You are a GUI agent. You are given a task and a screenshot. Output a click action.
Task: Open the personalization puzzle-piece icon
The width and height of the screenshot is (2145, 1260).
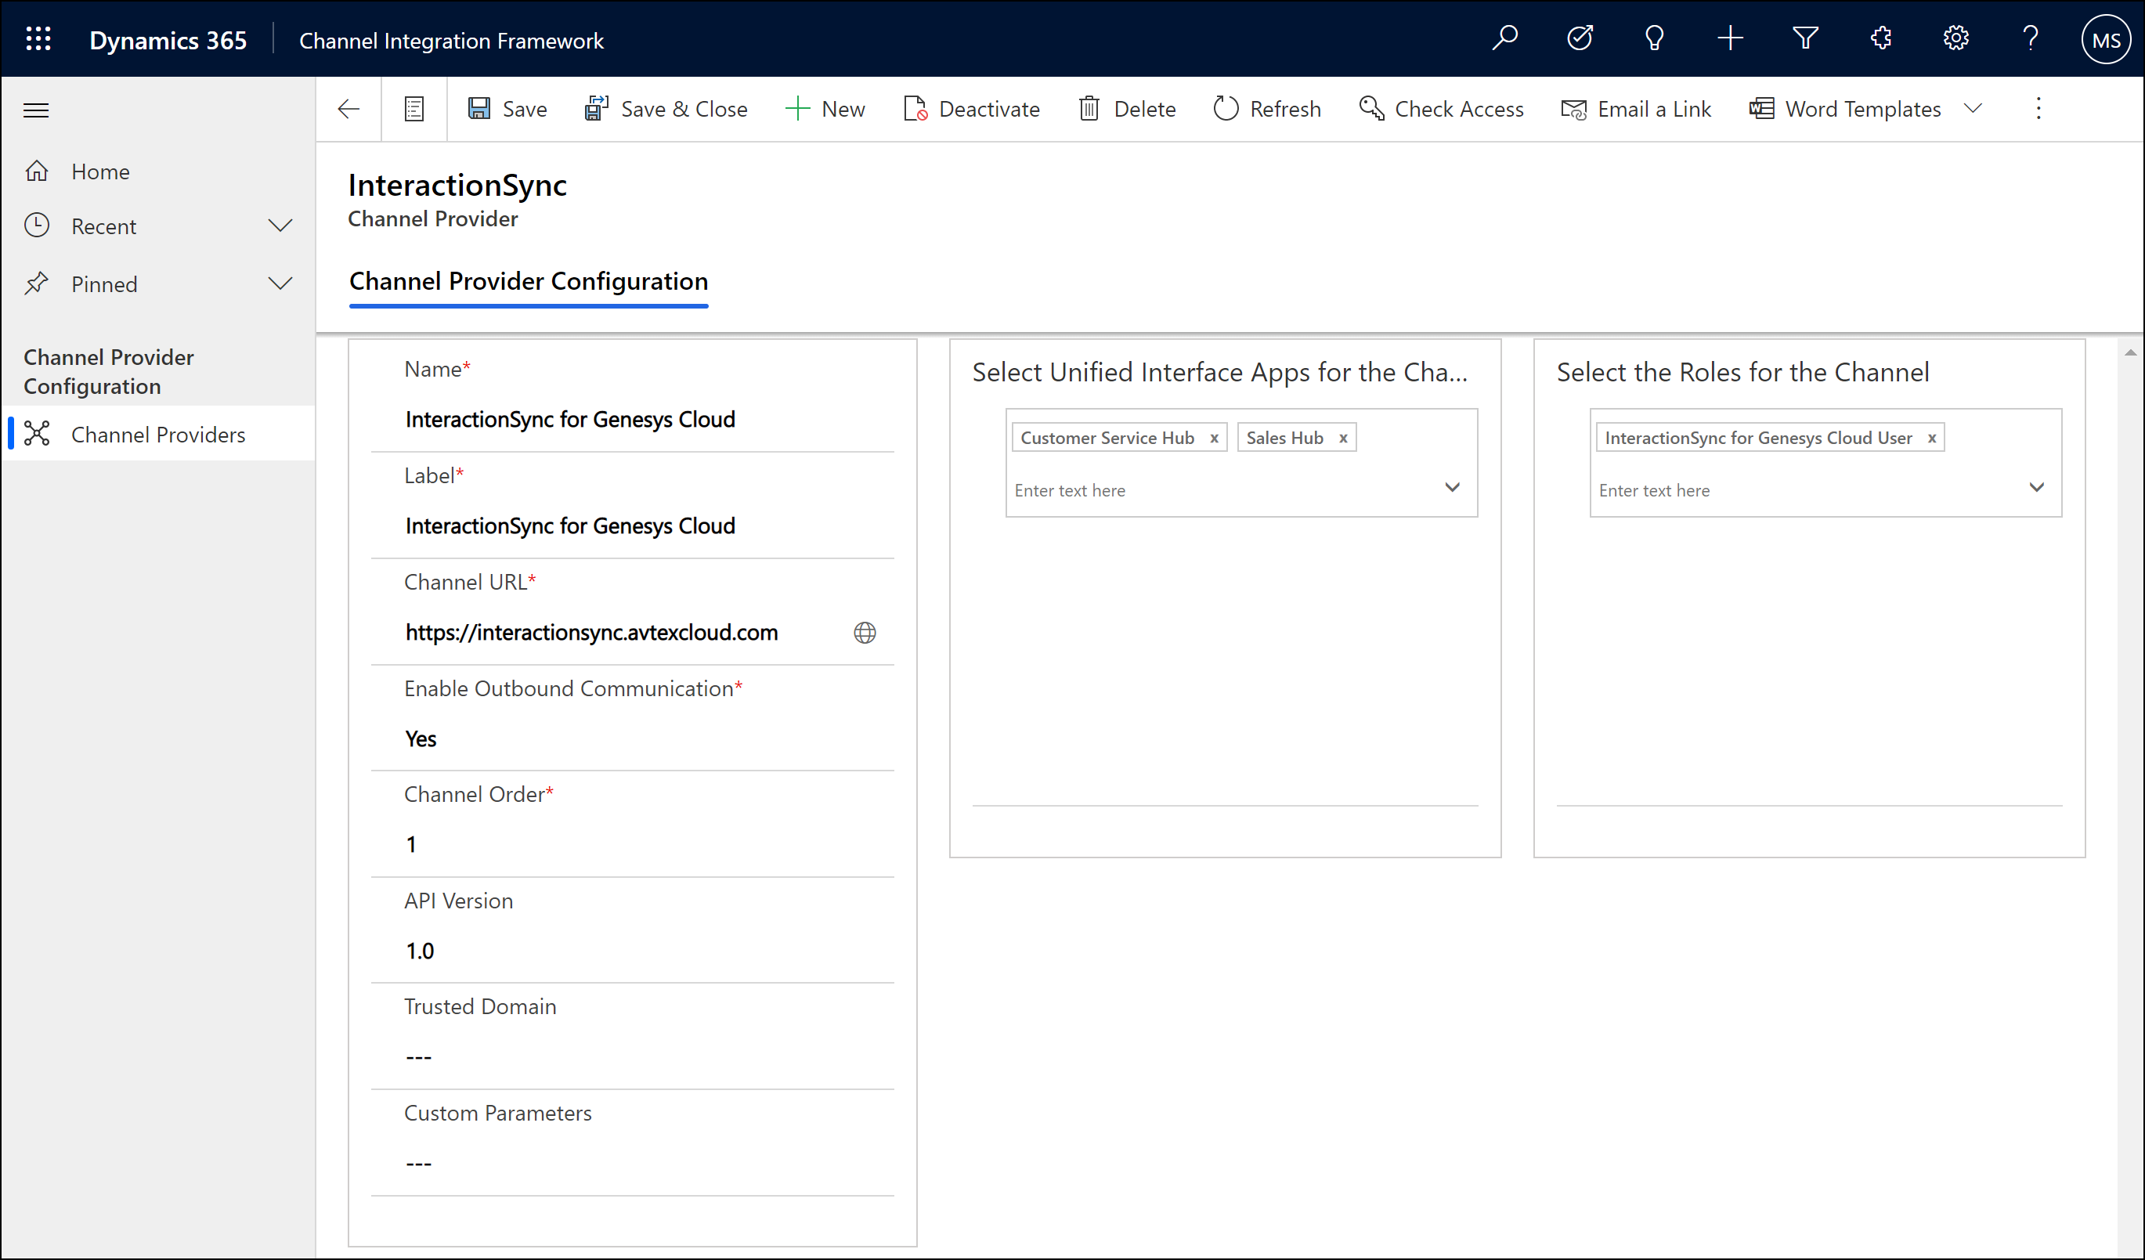1880,38
